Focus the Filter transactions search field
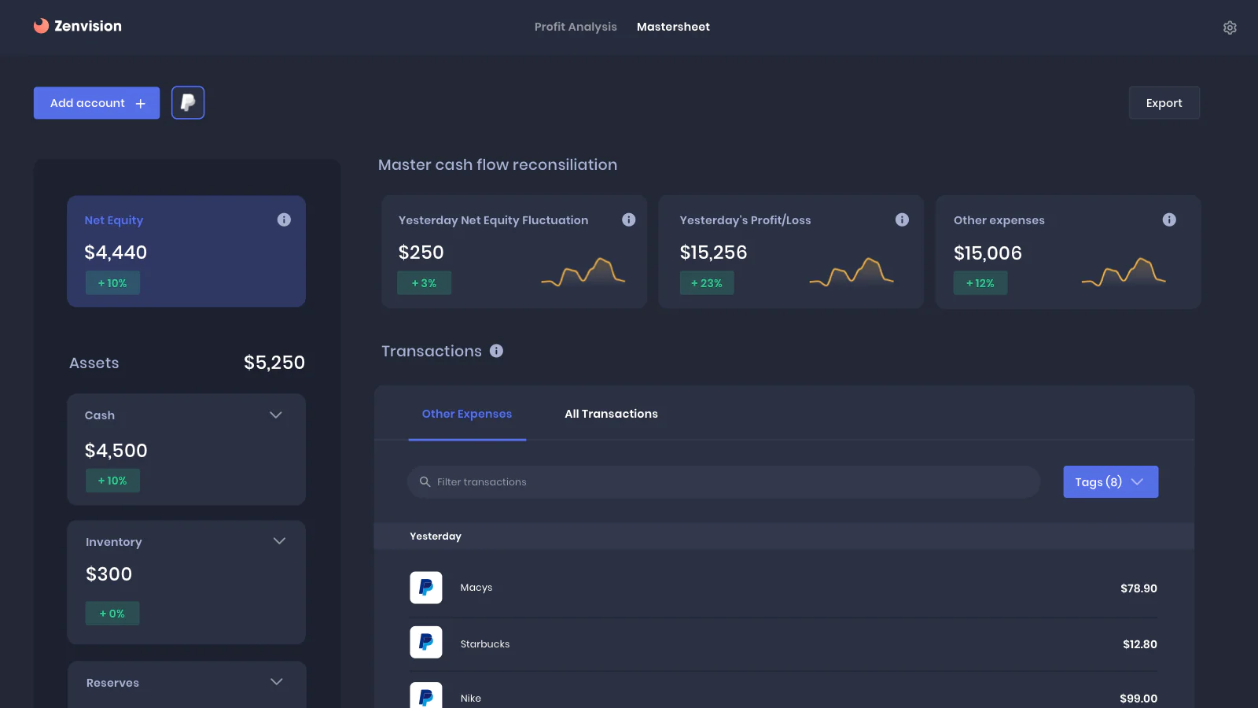1258x708 pixels. [724, 482]
